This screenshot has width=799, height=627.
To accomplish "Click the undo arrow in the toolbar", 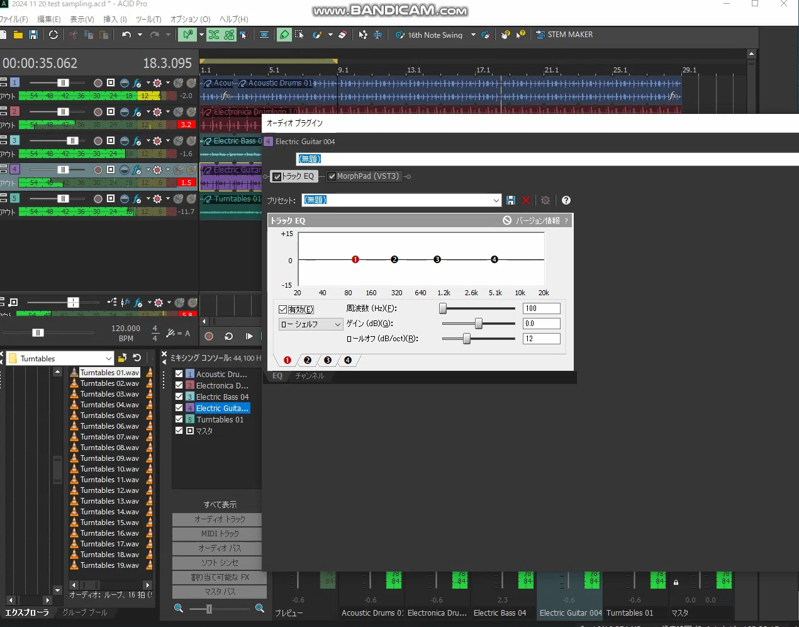I will (126, 35).
